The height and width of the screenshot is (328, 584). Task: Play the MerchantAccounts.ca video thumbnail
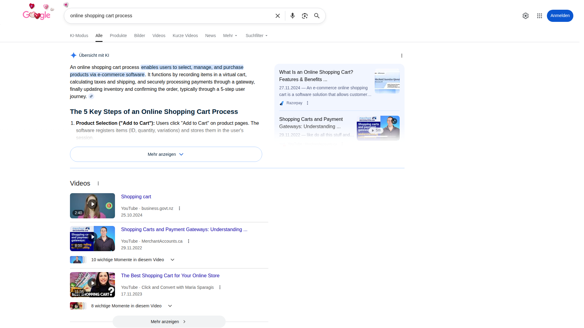(92, 238)
